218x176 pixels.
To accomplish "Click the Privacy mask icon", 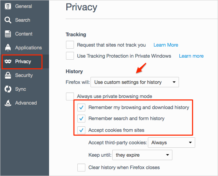I will pyautogui.click(x=8, y=61).
